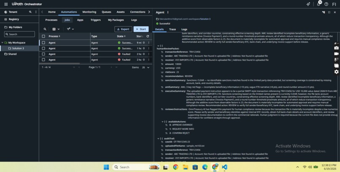Open more actions for the 1 hour successful job
Image resolution: width=340 pixels, height=172 pixels.
coord(149,49)
